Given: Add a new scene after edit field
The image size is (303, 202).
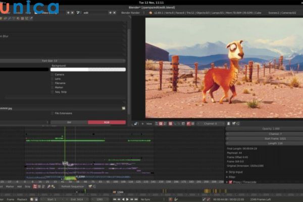Looking at the screenshot, I should point(110,13).
